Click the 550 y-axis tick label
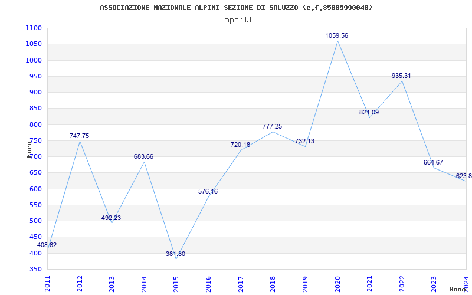 coord(36,205)
